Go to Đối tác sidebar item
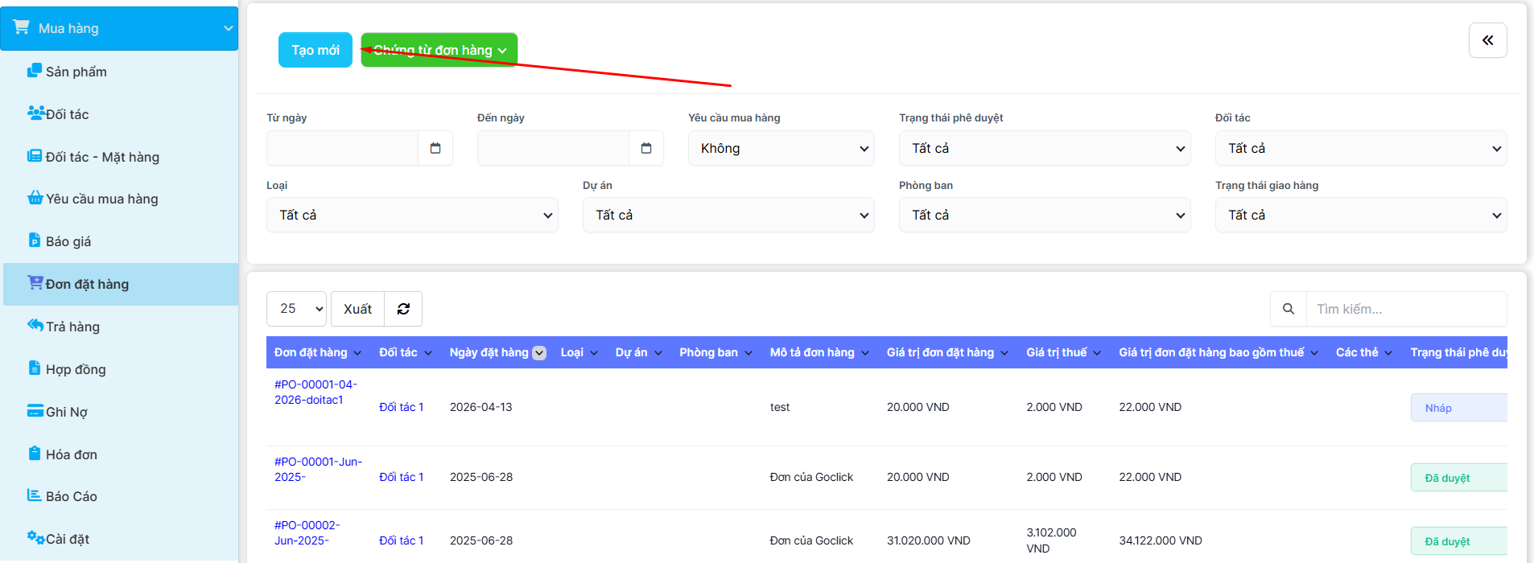Image resolution: width=1534 pixels, height=563 pixels. [x=67, y=114]
